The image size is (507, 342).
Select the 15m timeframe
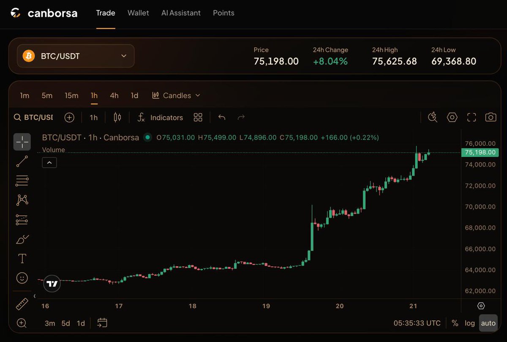(71, 96)
